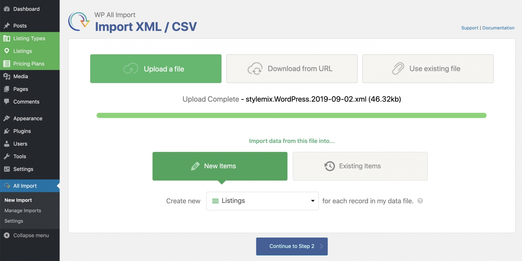Select the Use existing file option

(x=428, y=69)
